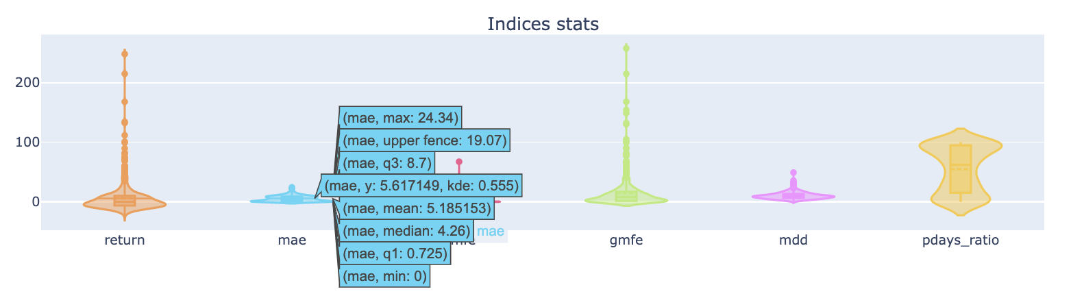Click the '200' y-axis tick label
1071x296 pixels.
(x=26, y=83)
